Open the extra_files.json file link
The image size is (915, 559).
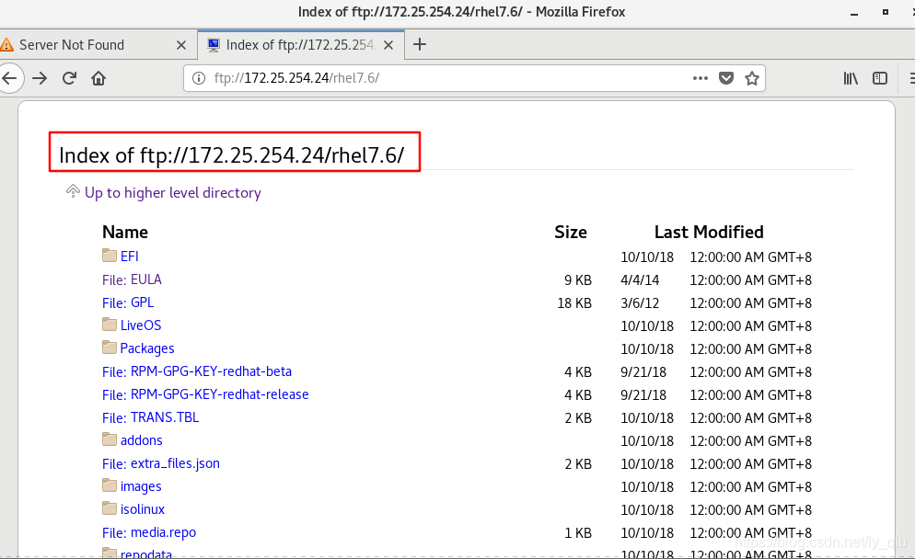point(161,463)
